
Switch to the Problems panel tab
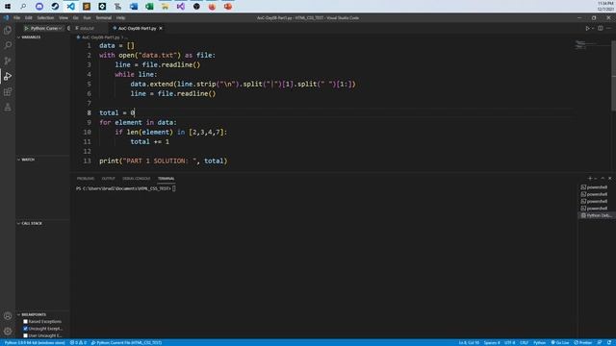click(86, 179)
